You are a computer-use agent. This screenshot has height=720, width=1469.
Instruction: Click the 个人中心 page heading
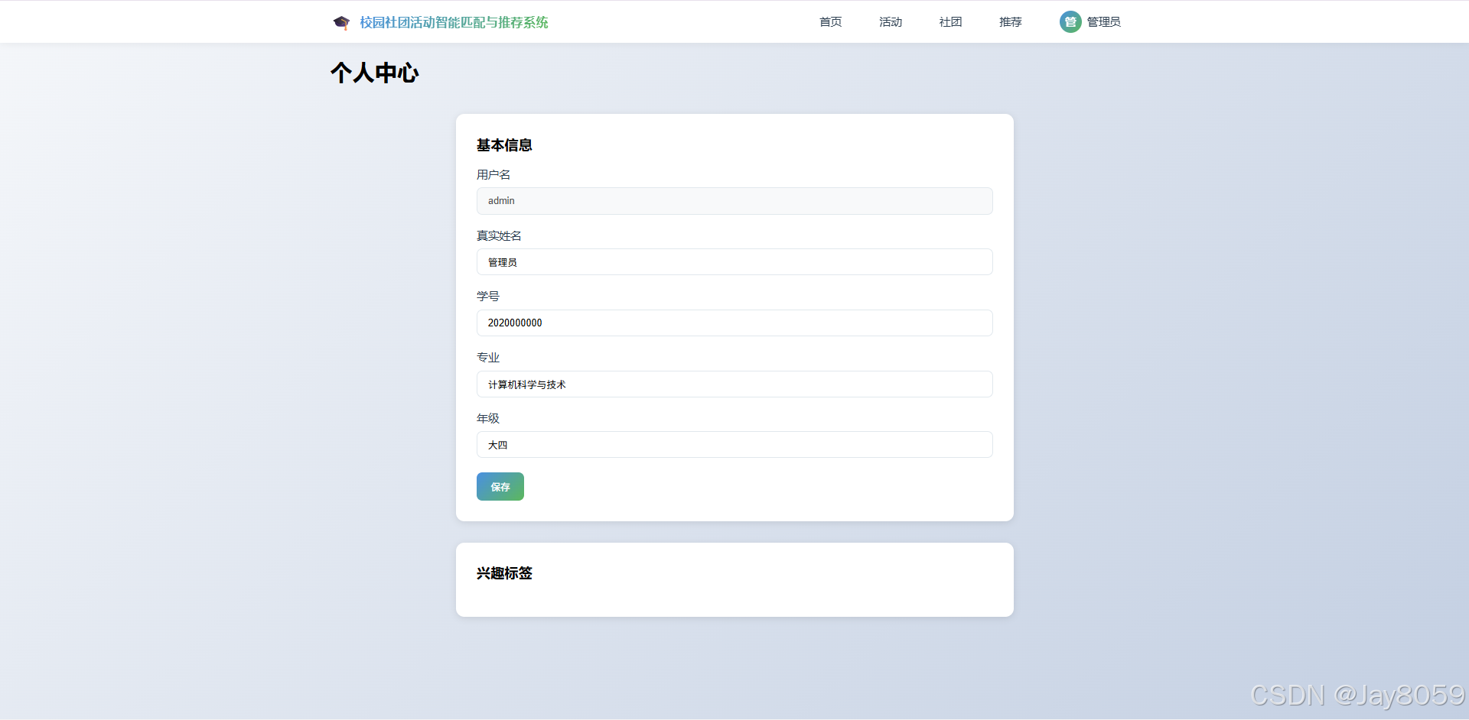coord(375,73)
